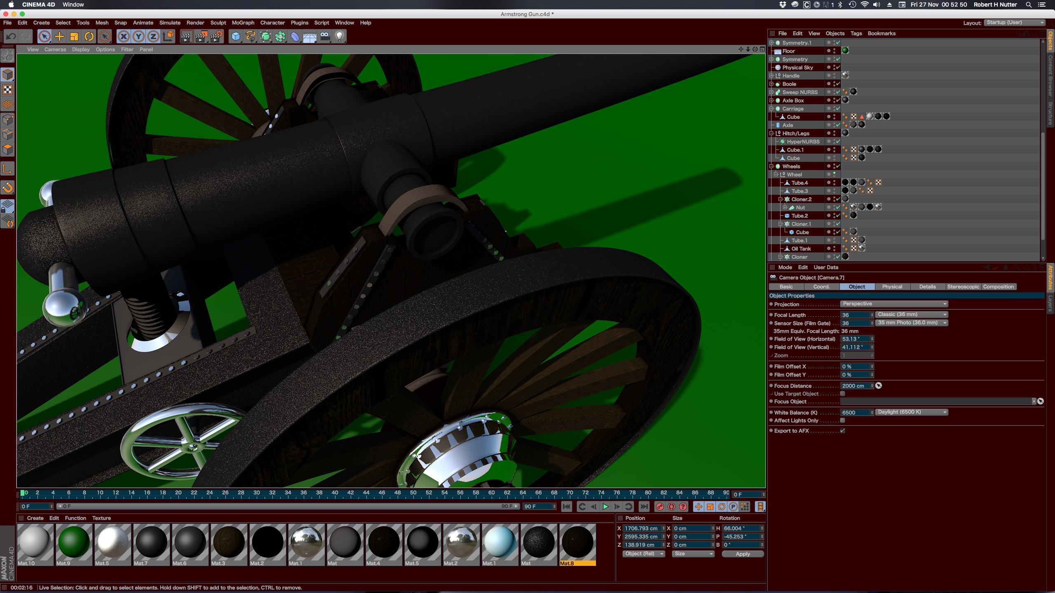Open Stereoscopic tab
This screenshot has width=1055, height=593.
coord(963,287)
